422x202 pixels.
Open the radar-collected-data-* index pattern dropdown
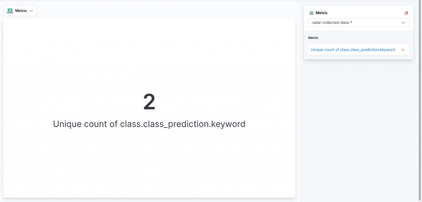[x=358, y=23]
